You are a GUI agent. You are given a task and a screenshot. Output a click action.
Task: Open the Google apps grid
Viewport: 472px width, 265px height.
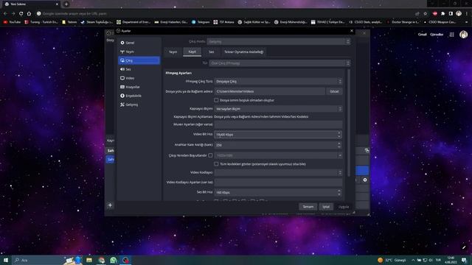tap(451, 35)
